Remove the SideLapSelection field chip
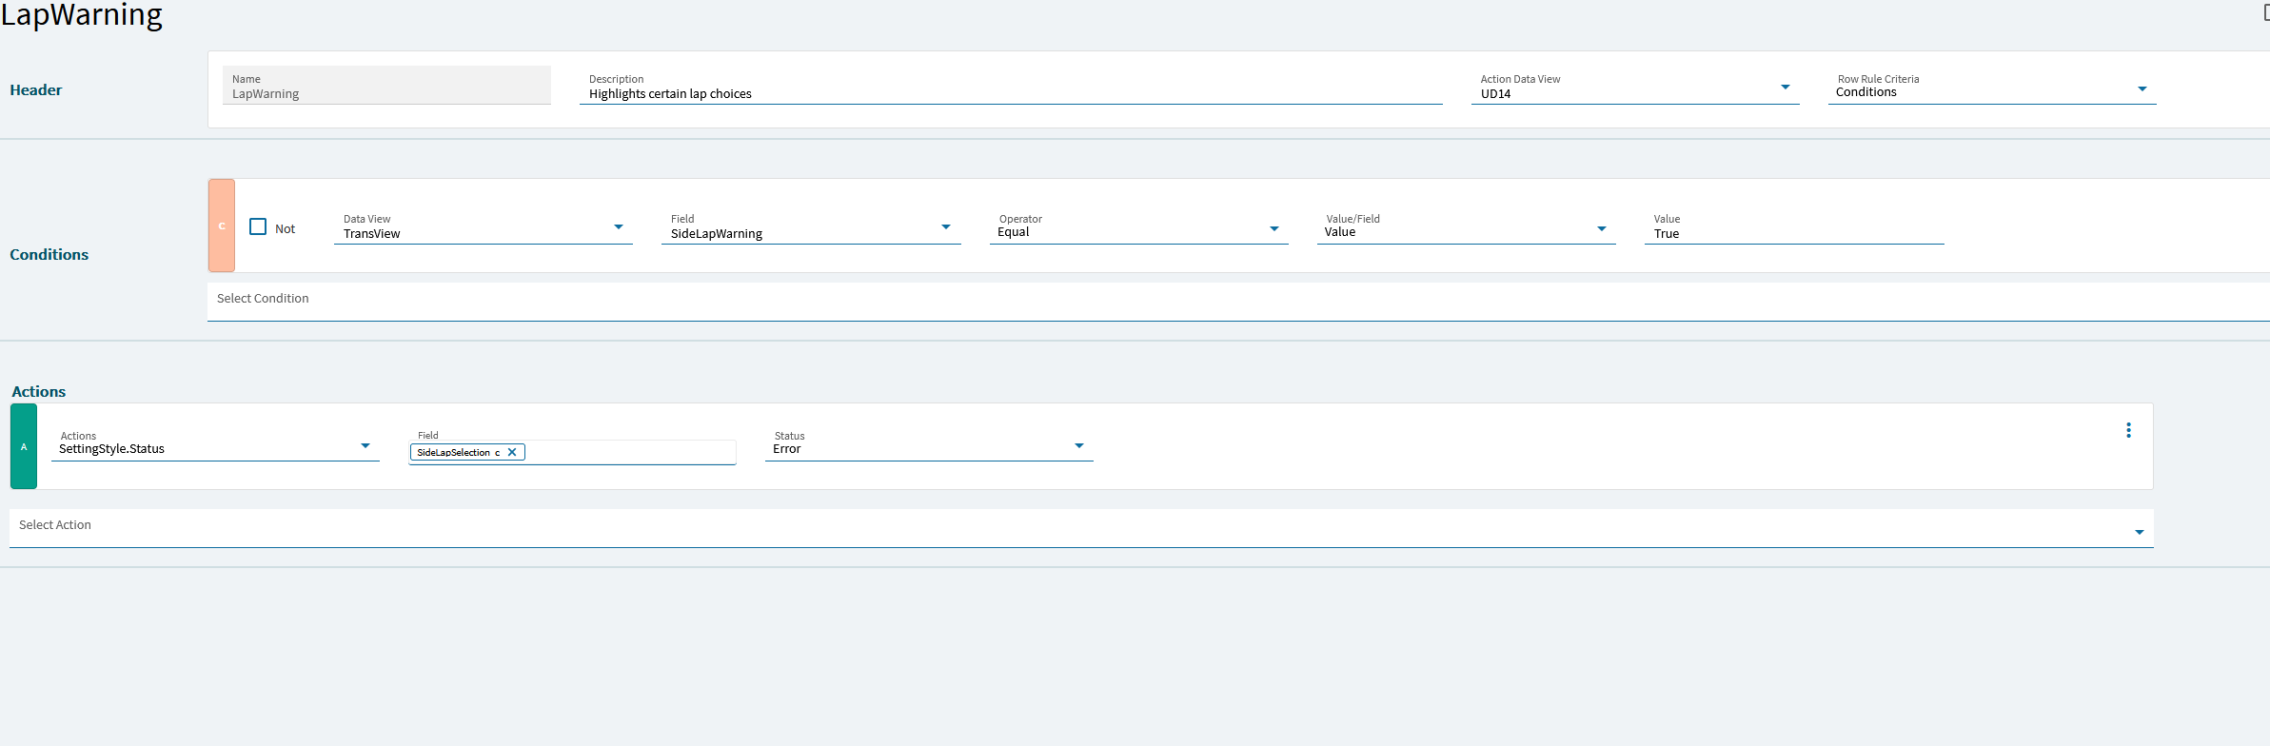Viewport: 2270px width, 746px height. (x=512, y=452)
